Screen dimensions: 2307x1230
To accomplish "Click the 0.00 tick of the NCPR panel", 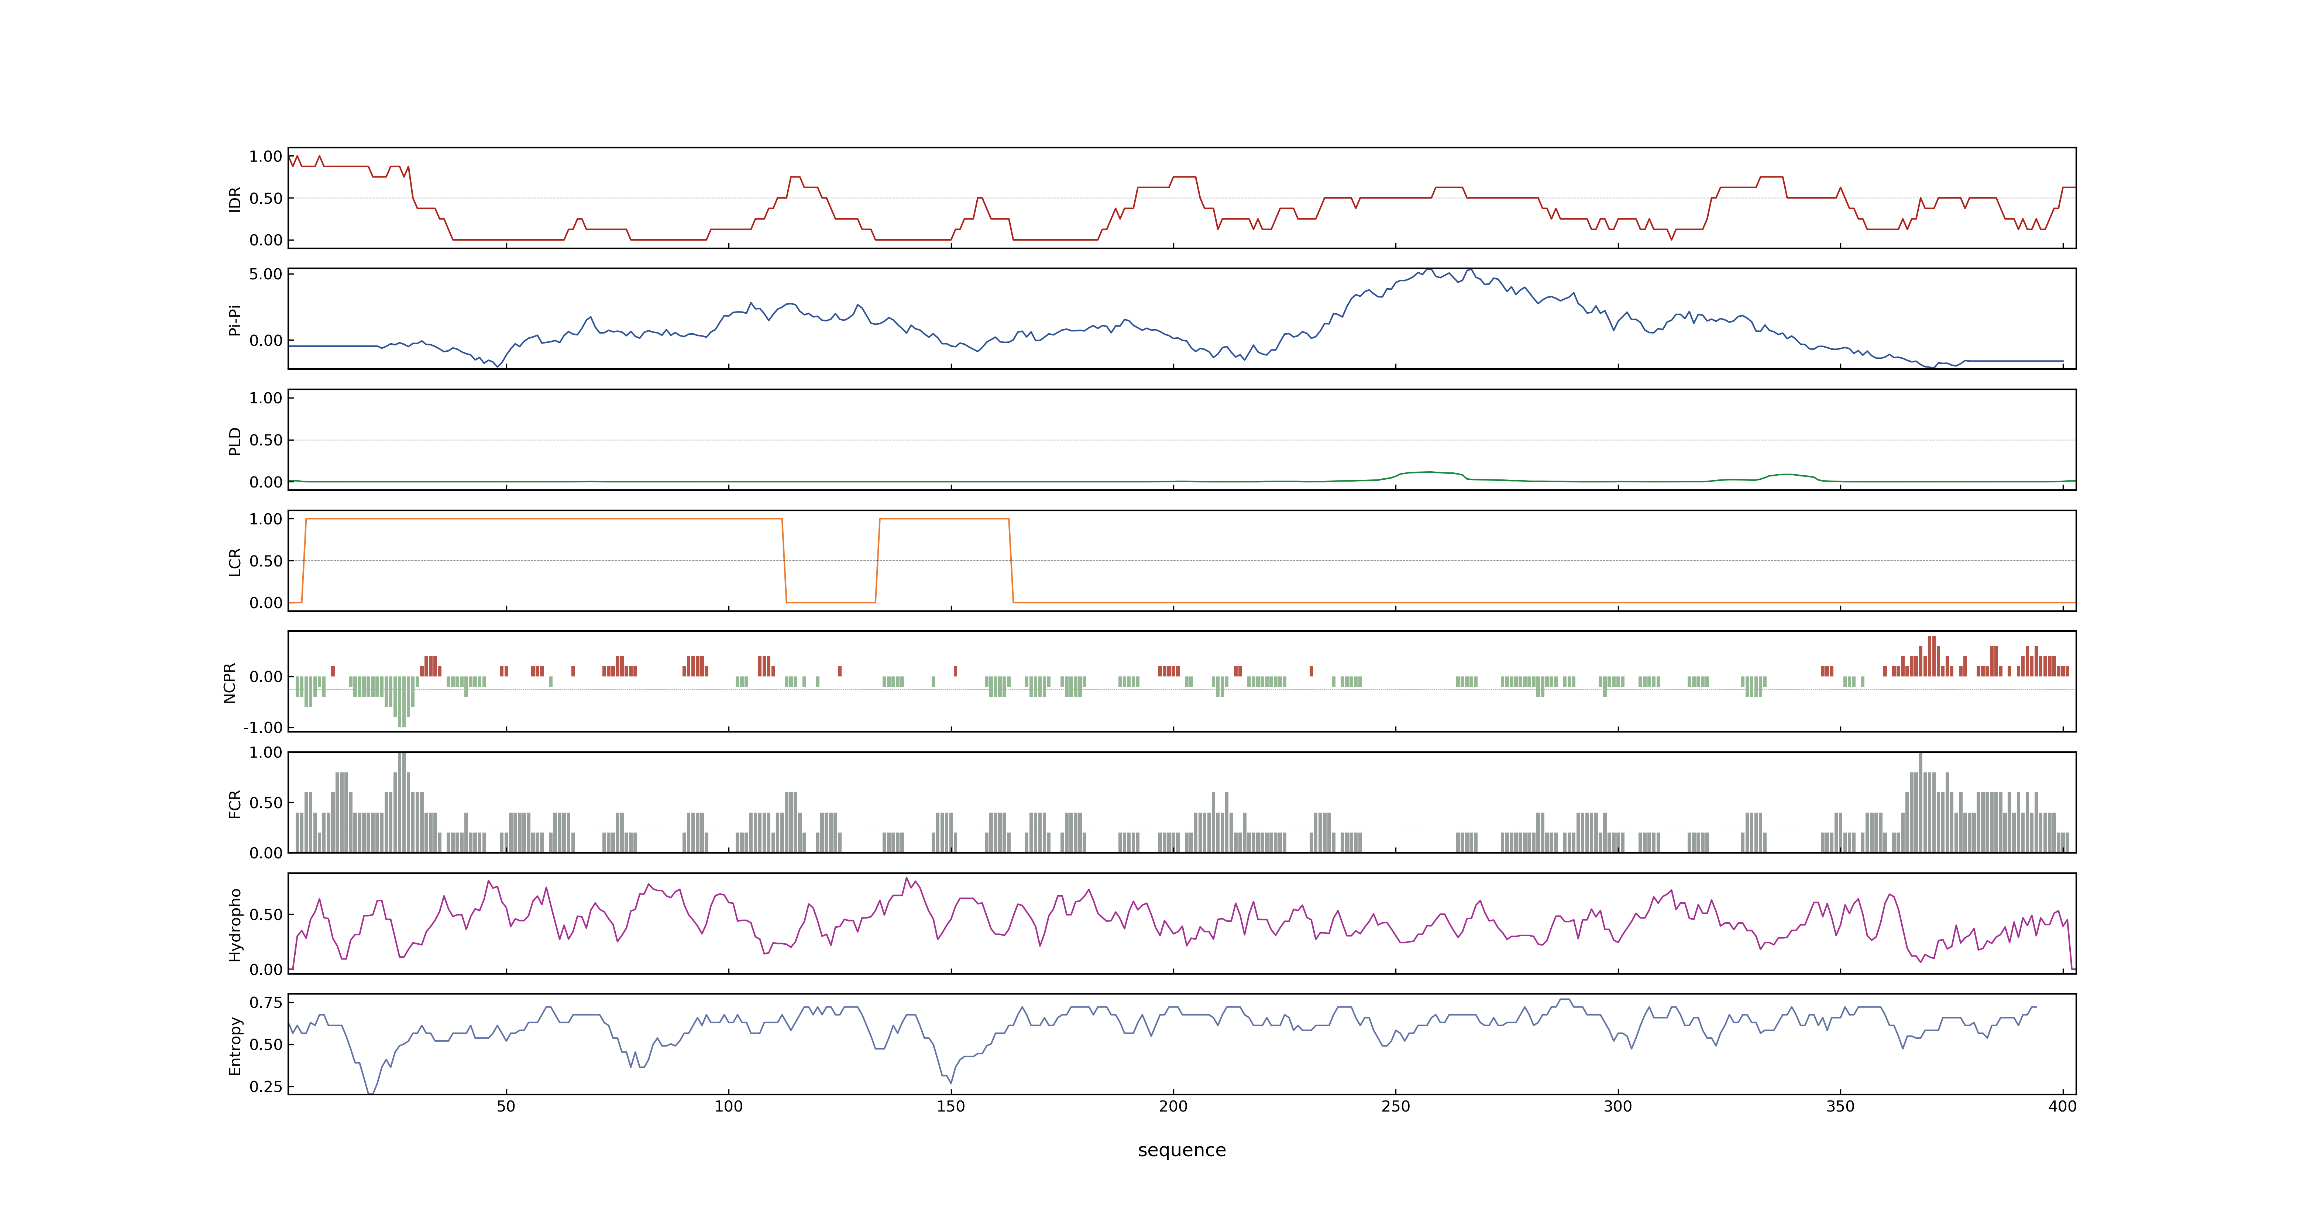I will point(266,677).
